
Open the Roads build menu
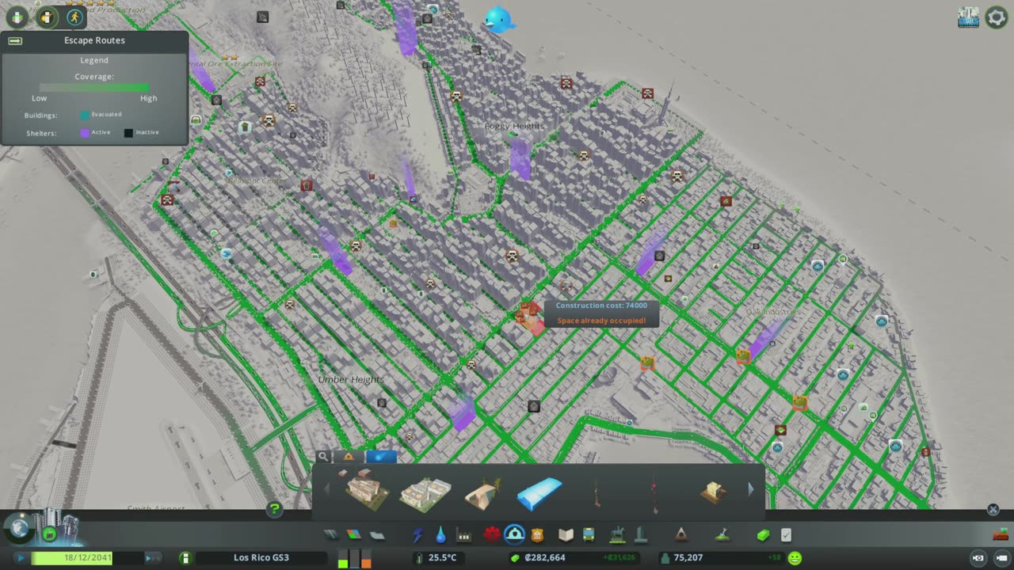click(x=331, y=535)
